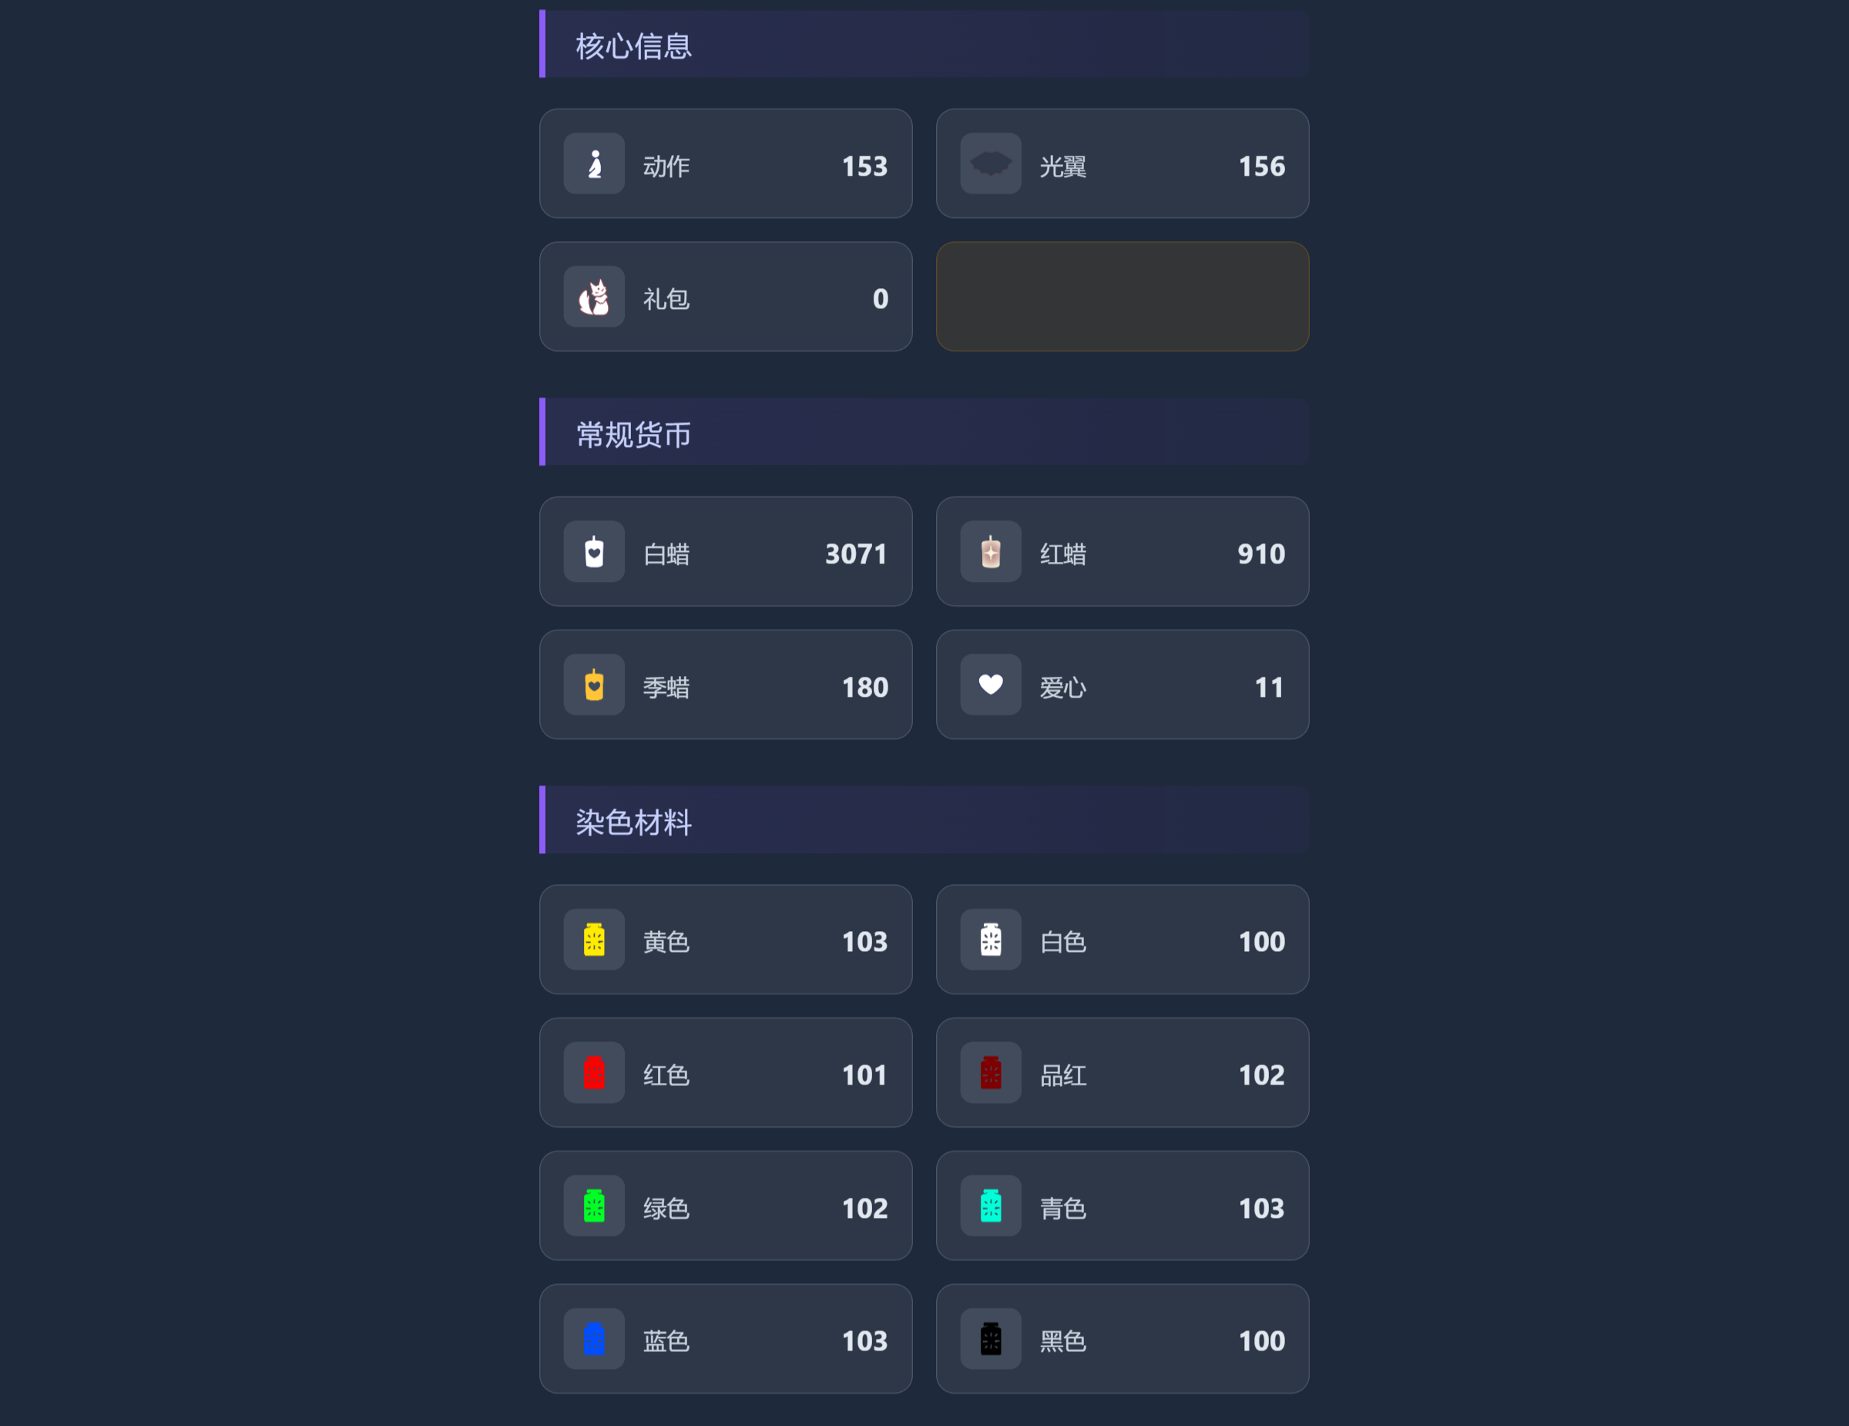Open the 品红 dye card
The height and width of the screenshot is (1426, 1849).
click(1122, 1073)
